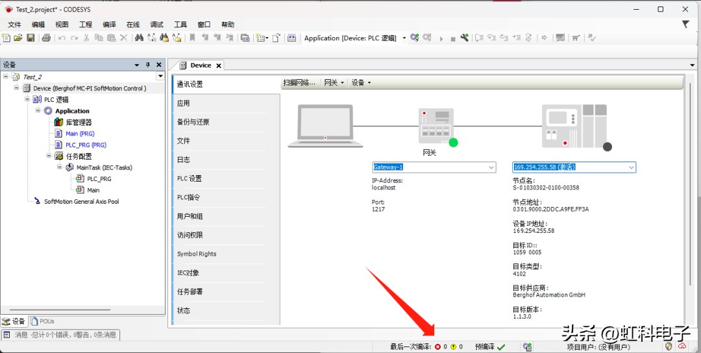The height and width of the screenshot is (353, 701).
Task: Open the Gateway-1 dropdown list
Action: coord(491,167)
